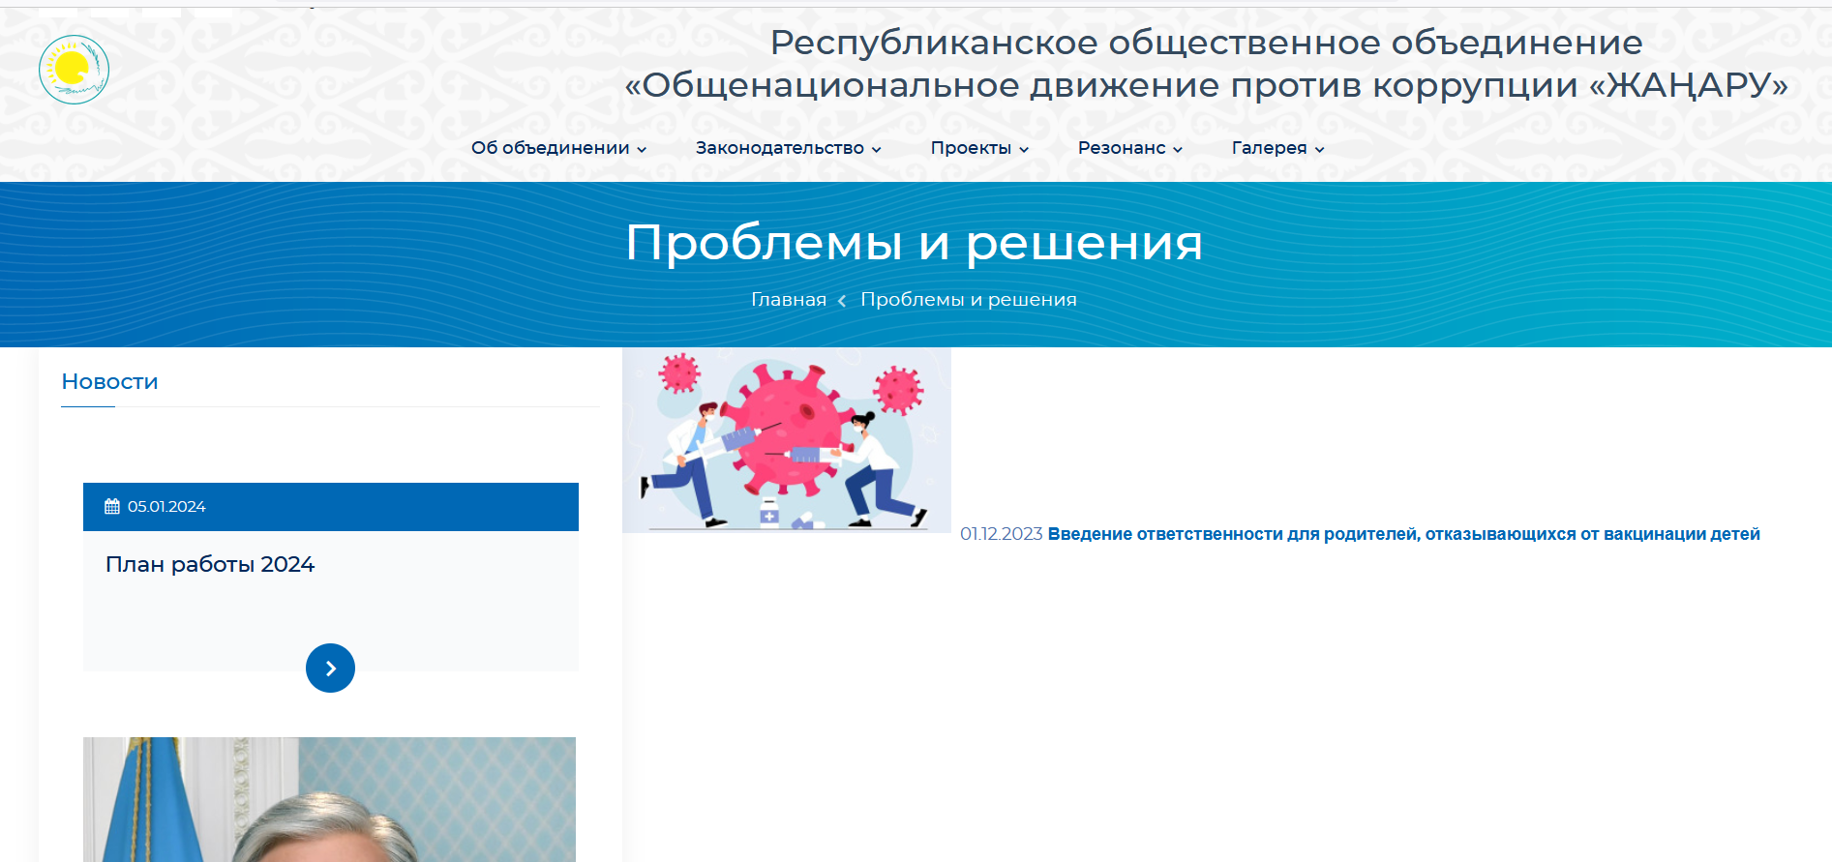Click Проблемы и решения breadcrumb

(969, 300)
